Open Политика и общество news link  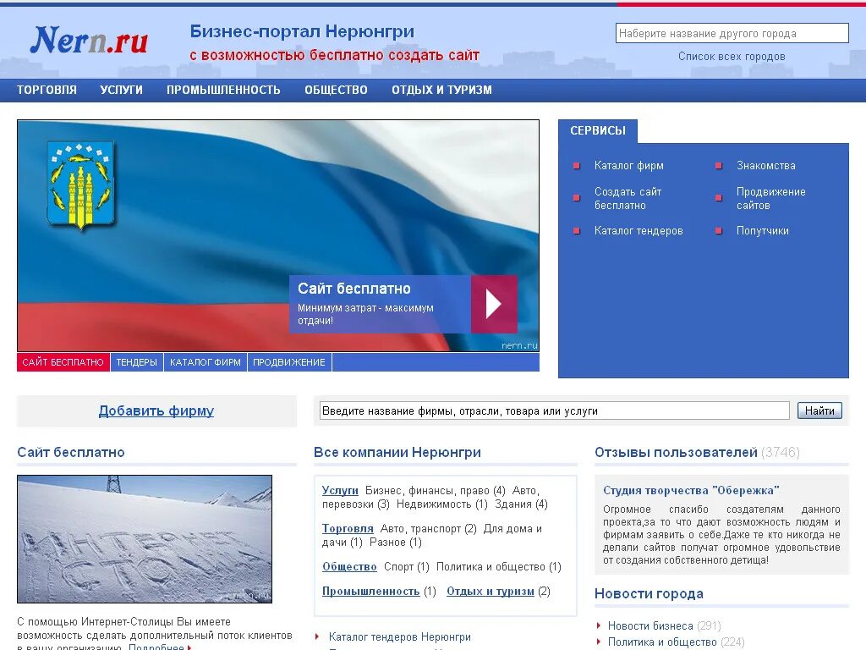[x=662, y=642]
